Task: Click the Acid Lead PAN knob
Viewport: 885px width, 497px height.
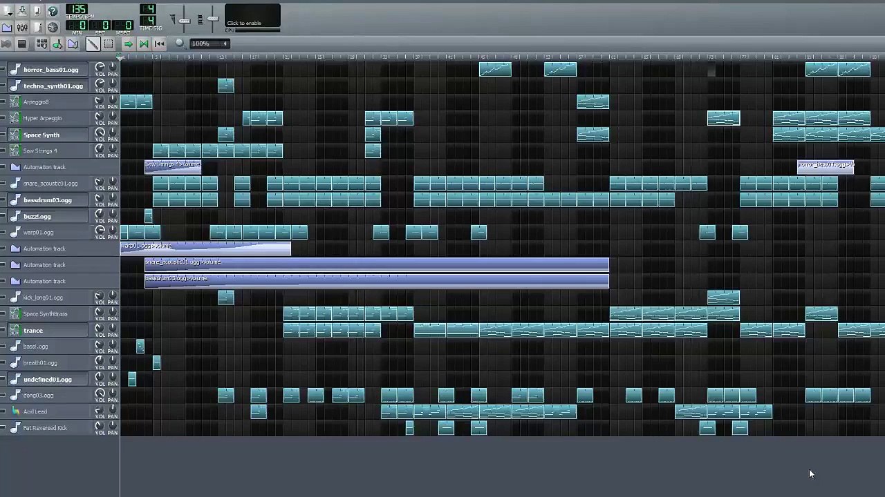Action: click(x=112, y=410)
